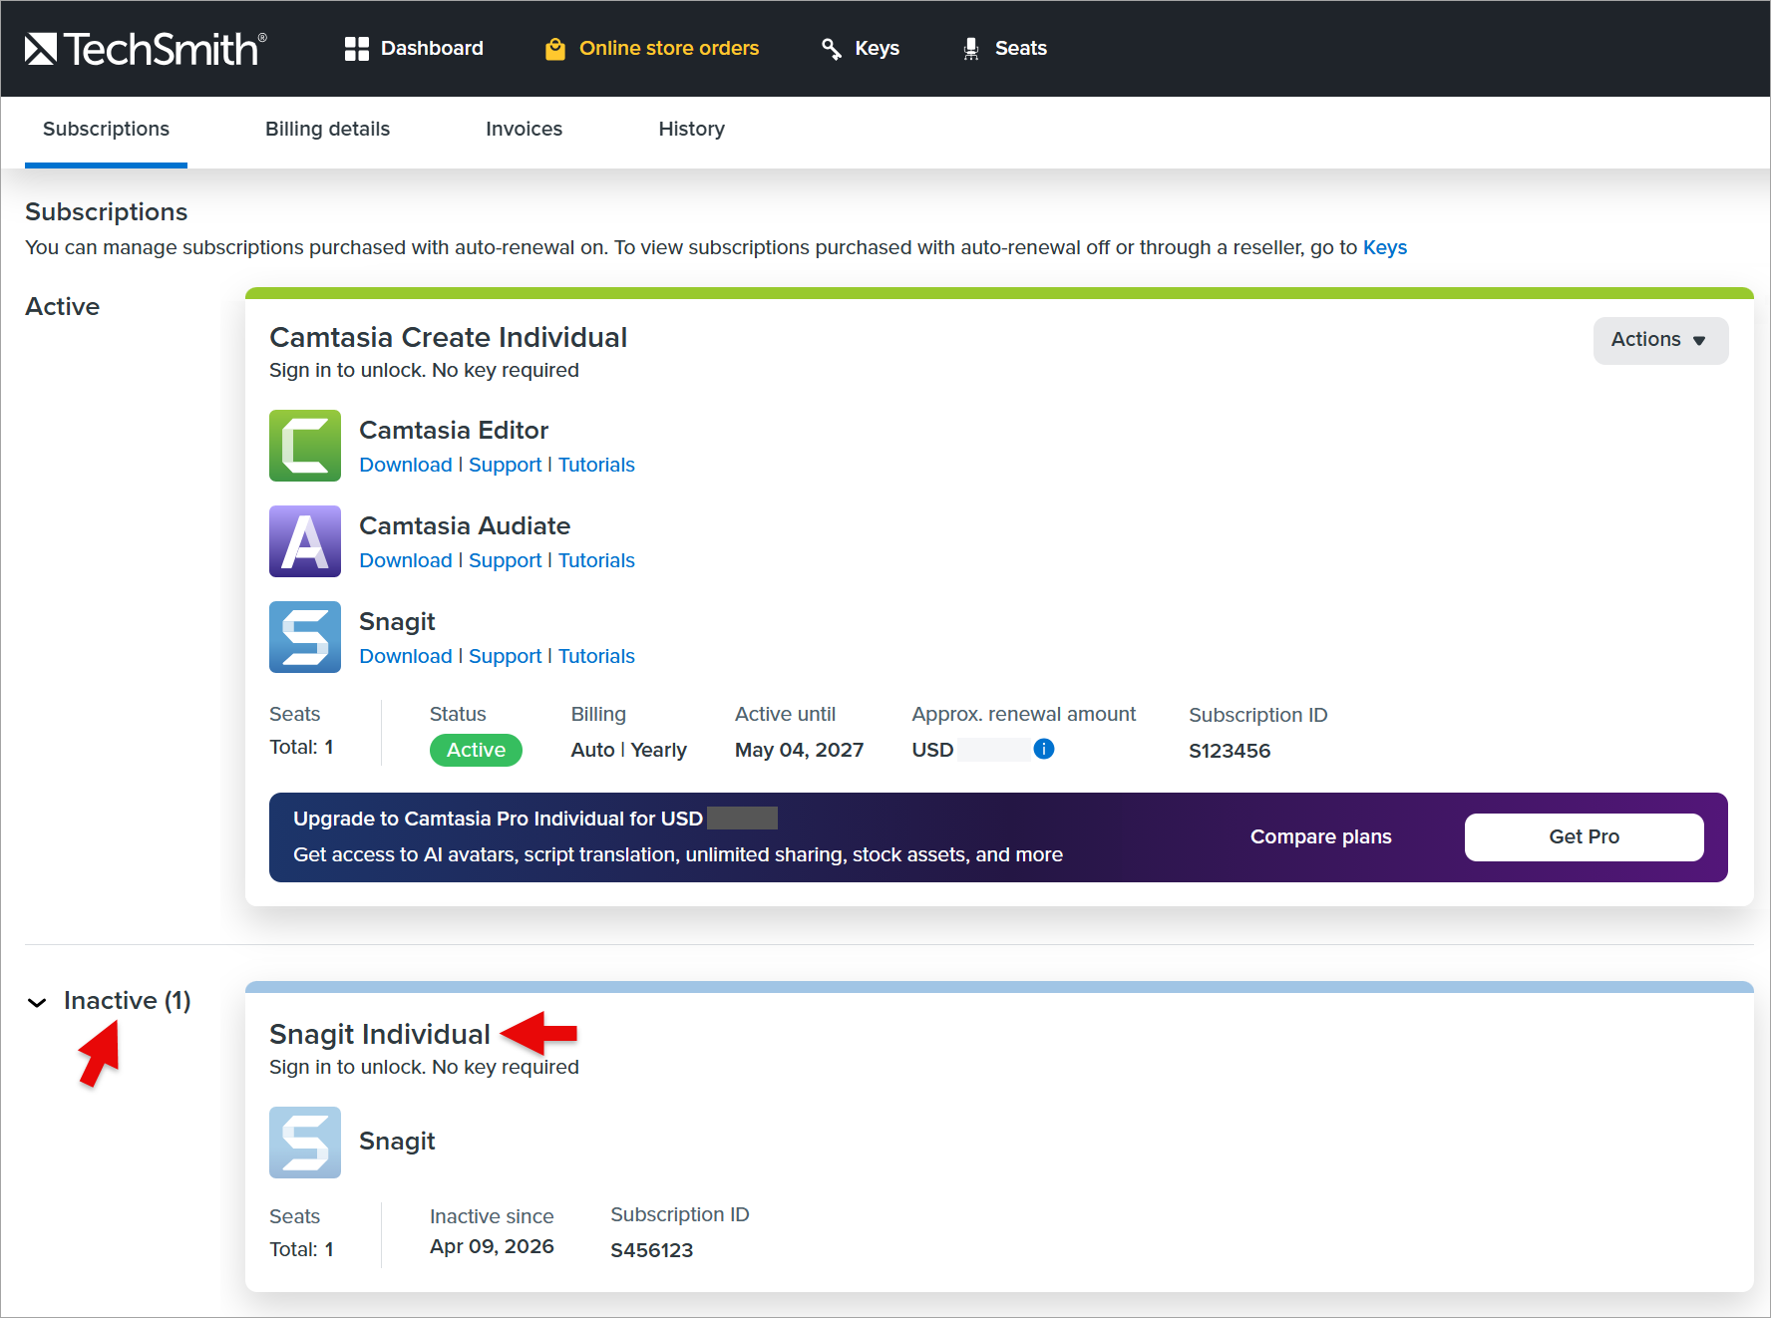
Task: Open Online store orders
Action: coord(652,49)
